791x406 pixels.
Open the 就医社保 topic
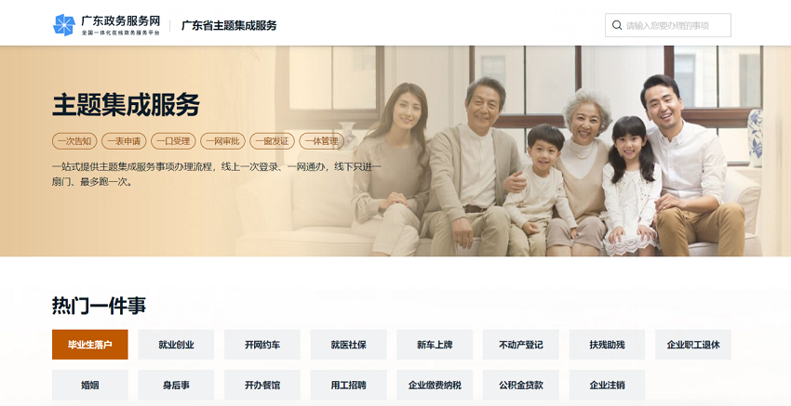pos(349,345)
